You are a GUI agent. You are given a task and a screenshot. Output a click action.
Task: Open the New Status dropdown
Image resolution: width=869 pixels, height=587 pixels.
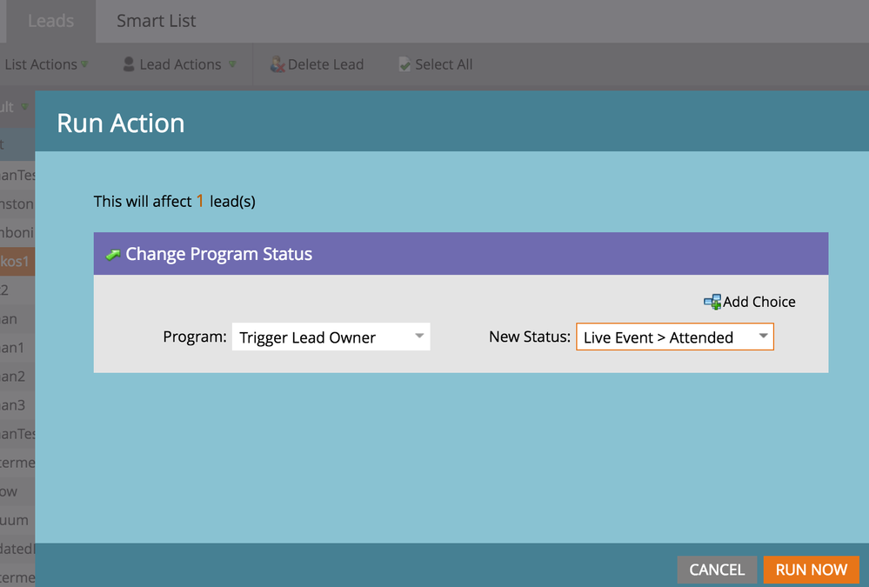674,337
